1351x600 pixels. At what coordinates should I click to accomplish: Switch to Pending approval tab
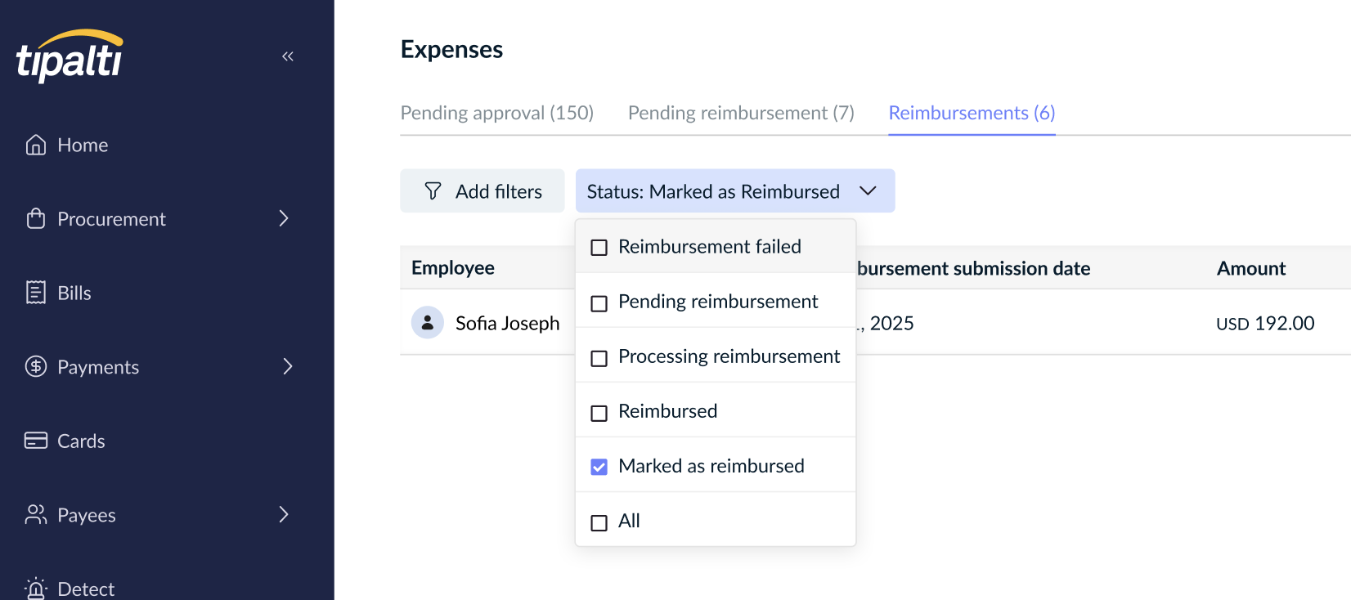point(496,113)
